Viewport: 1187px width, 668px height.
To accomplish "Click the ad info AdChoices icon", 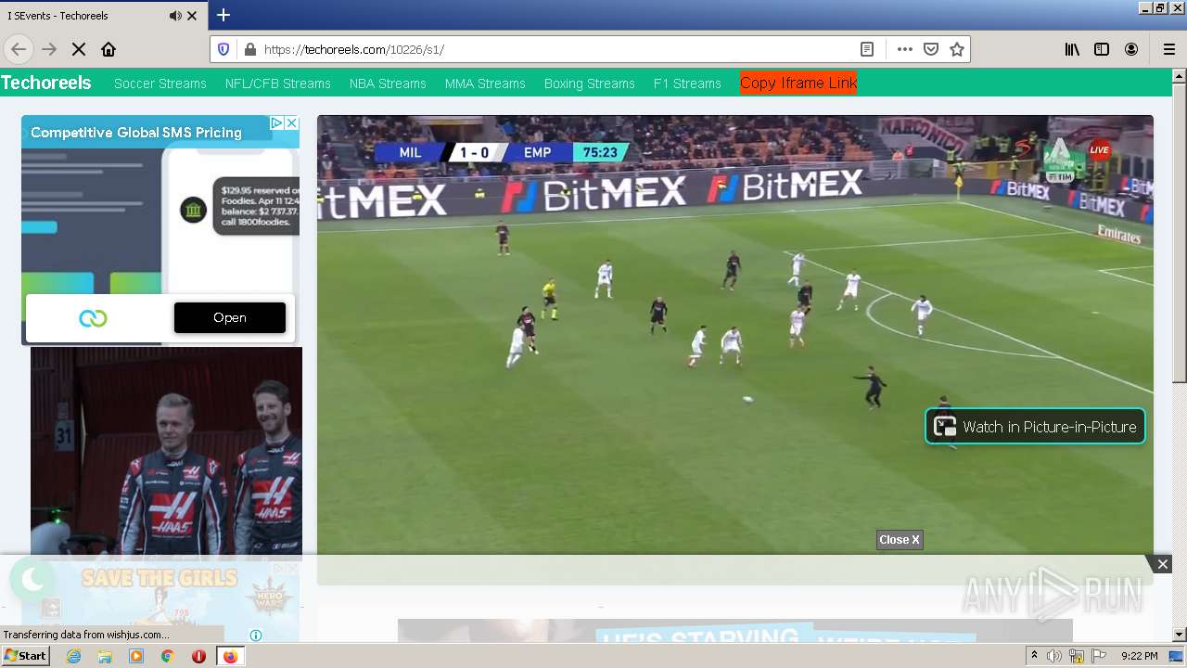I will click(276, 122).
